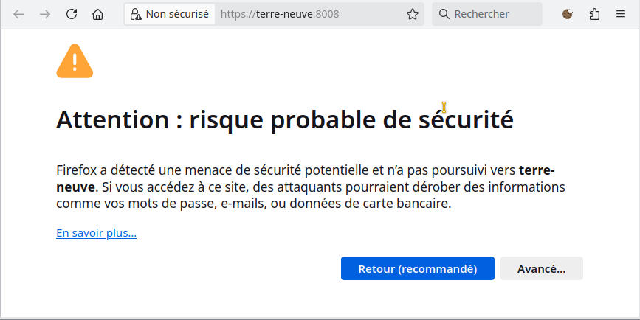The image size is (640, 320).
Task: Open the extensions puzzle menu
Action: (x=594, y=14)
